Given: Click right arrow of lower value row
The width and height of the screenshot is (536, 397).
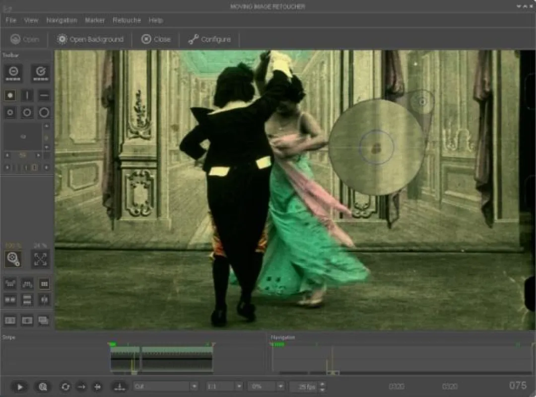Looking at the screenshot, I should (x=47, y=167).
